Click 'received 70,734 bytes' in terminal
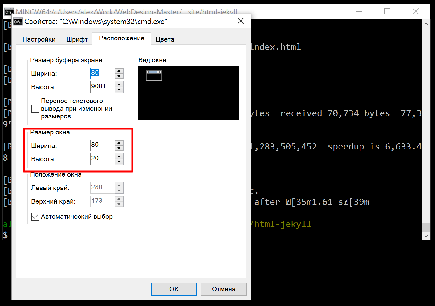Viewport: 435px width, 306px height. click(x=335, y=113)
